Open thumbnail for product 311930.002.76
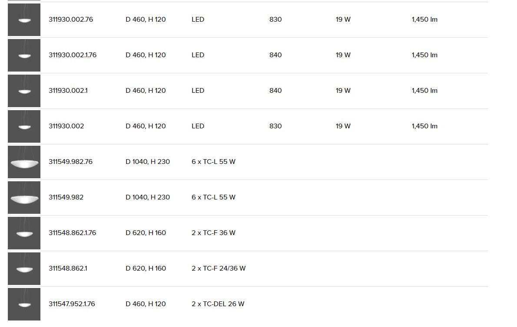 coord(24,20)
